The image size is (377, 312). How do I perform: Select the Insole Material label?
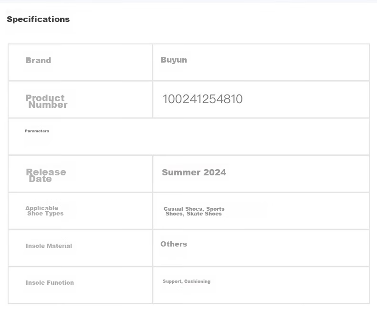[49, 246]
